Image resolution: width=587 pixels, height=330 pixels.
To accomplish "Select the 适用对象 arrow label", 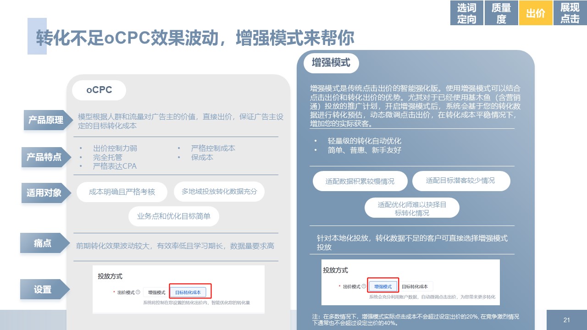I will pos(46,192).
